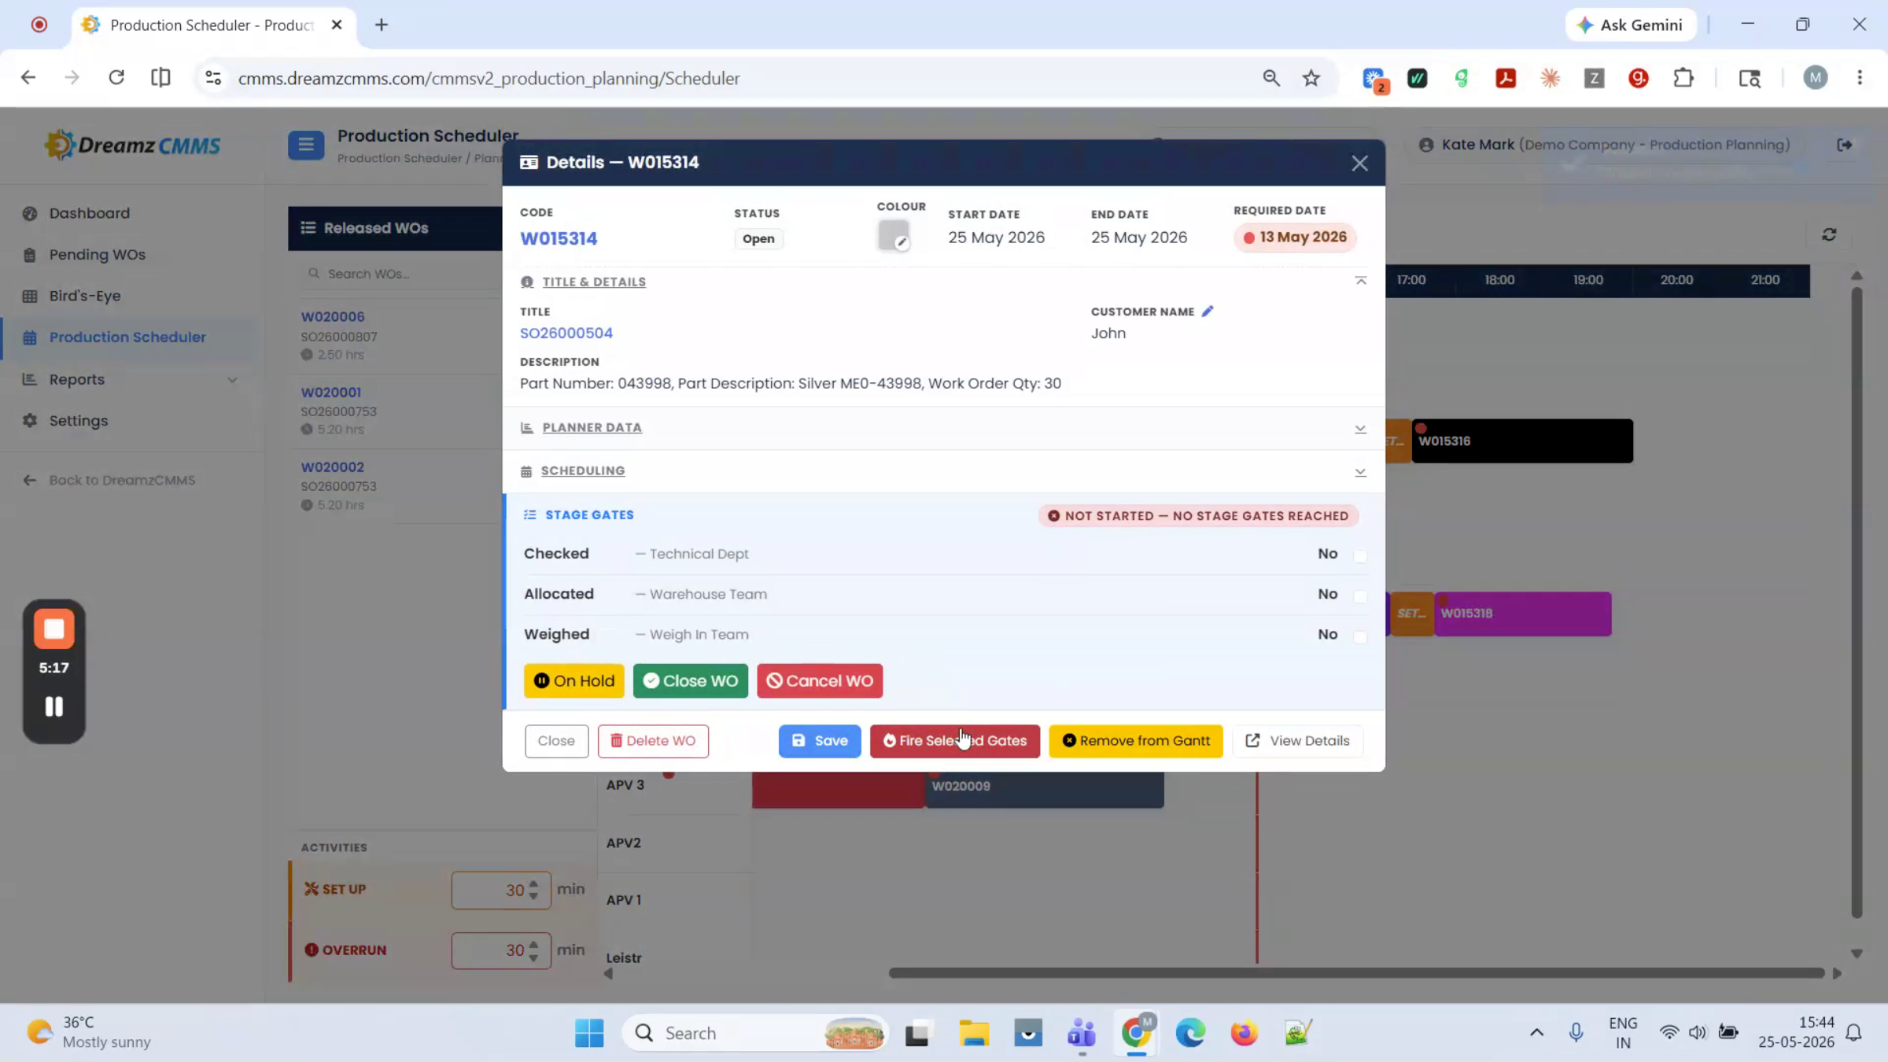Bookmark this page with star icon

click(x=1311, y=78)
